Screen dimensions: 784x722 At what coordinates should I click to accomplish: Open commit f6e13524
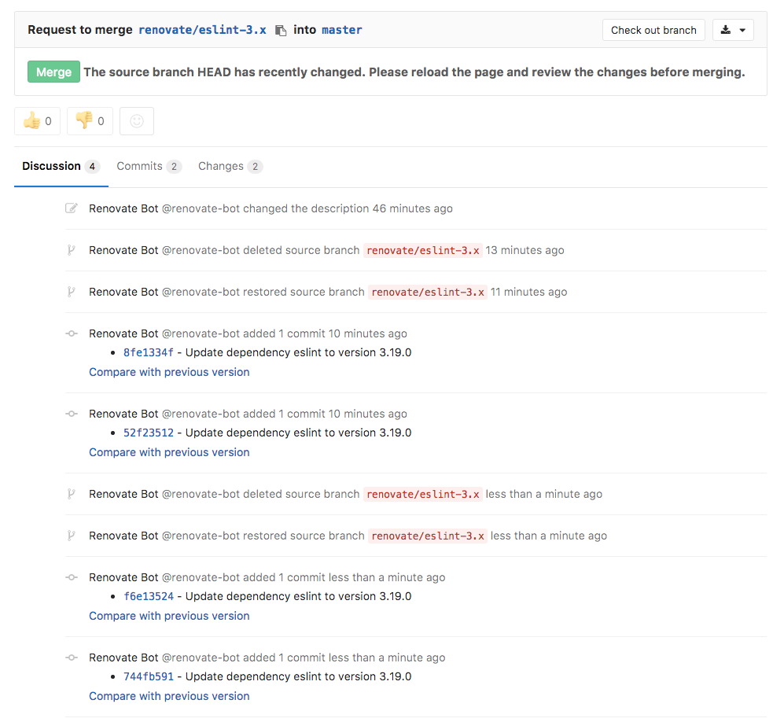coord(149,596)
